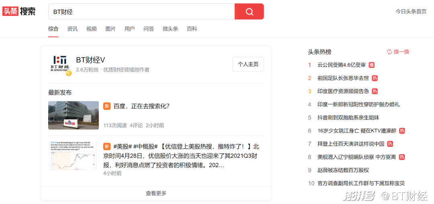This screenshot has height=204, width=434.
Task: Open the 个人主页 button
Action: tap(248, 64)
